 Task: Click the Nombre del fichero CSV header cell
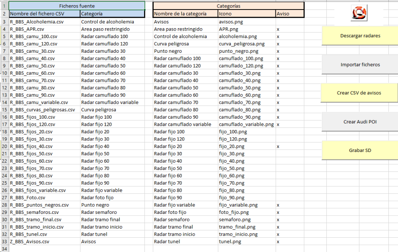[44, 13]
